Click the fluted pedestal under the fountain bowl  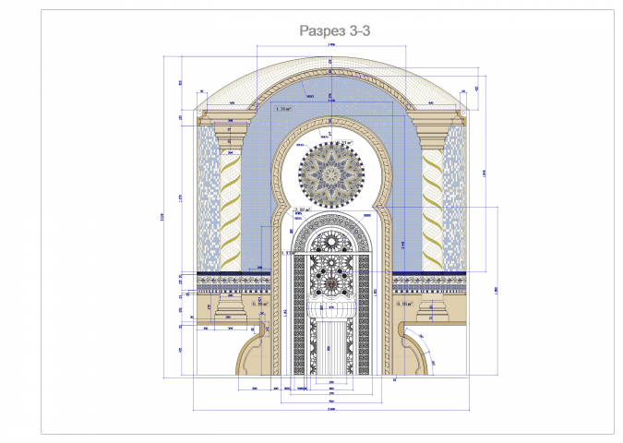(x=331, y=347)
